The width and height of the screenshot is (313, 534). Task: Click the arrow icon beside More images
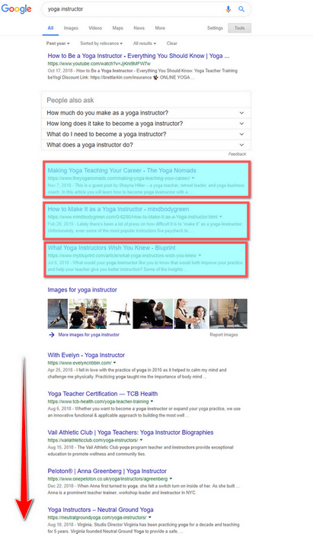coord(51,335)
